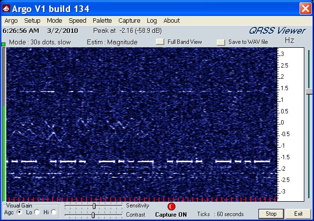Select the Hi visual gain option
314x221 pixels.
(54, 212)
